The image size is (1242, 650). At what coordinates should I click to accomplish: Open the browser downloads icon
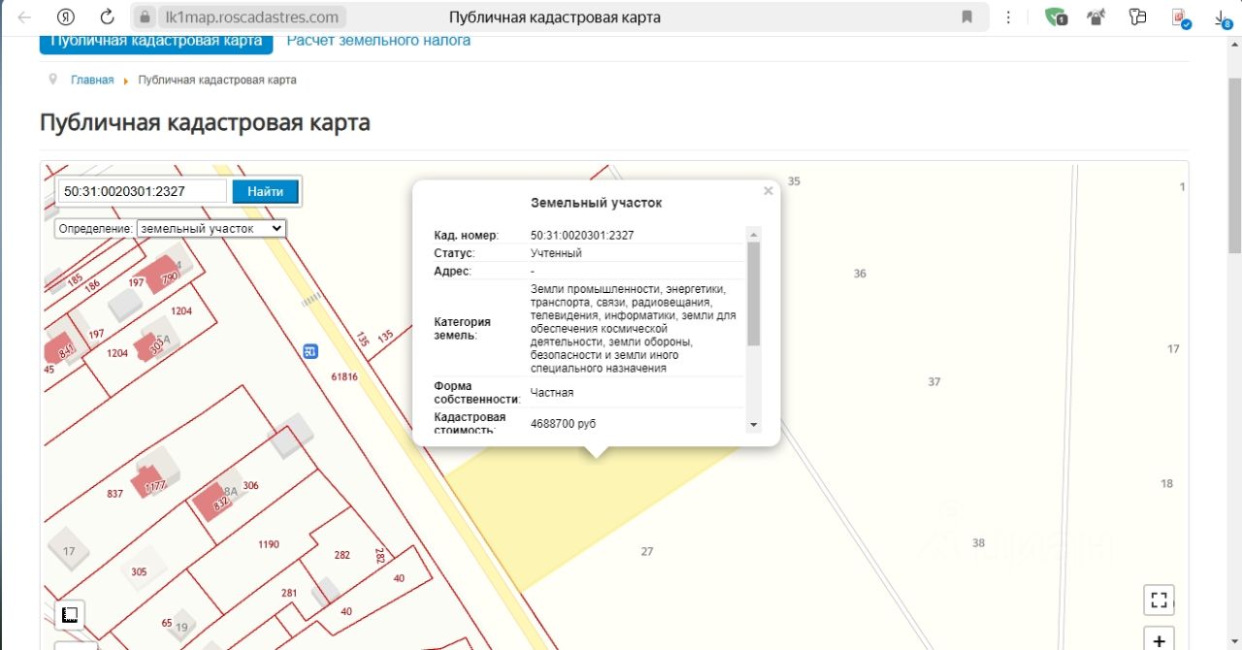coord(1223,17)
